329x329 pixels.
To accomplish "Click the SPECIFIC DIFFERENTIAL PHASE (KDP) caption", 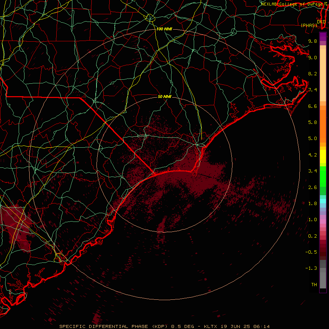I will (x=113, y=326).
